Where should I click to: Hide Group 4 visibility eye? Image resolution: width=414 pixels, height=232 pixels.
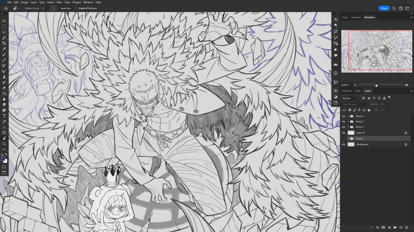point(344,127)
